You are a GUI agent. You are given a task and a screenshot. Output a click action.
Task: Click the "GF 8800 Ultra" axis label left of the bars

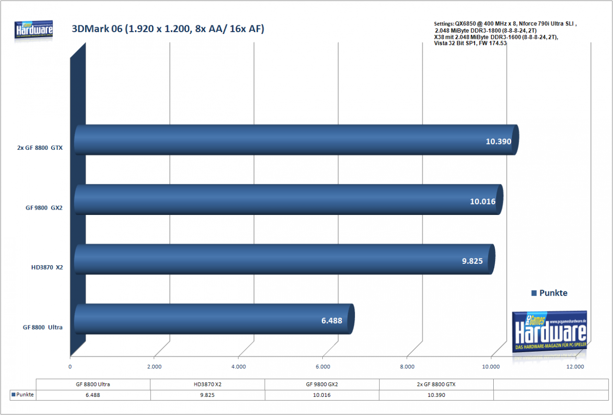pyautogui.click(x=43, y=327)
